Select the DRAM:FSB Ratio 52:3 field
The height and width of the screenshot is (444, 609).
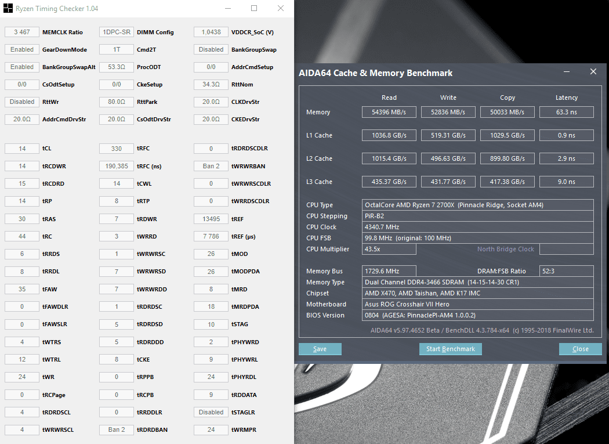click(566, 271)
